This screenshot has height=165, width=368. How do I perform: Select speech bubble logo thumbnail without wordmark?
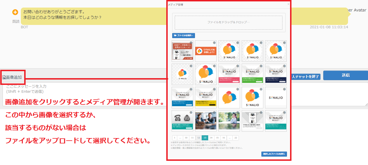[x=229, y=98]
